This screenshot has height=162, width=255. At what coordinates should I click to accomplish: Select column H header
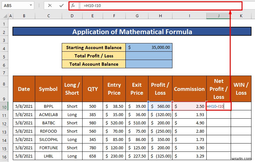[x=160, y=16]
